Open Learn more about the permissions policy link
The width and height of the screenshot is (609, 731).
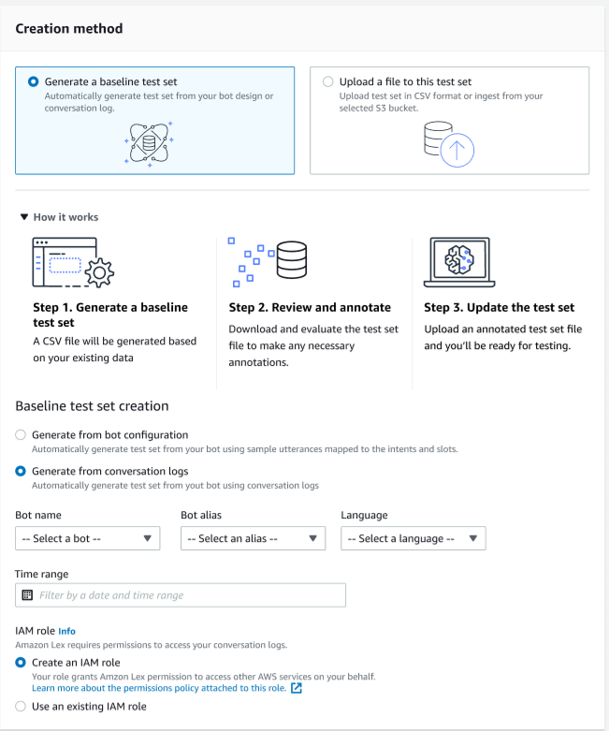pyautogui.click(x=159, y=688)
